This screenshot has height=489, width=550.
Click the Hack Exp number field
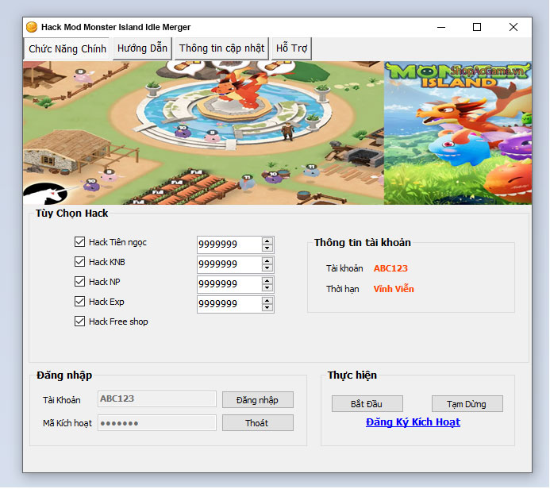[229, 304]
